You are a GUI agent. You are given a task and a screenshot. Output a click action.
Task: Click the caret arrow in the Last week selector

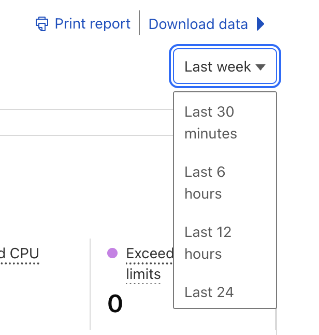[x=260, y=67]
